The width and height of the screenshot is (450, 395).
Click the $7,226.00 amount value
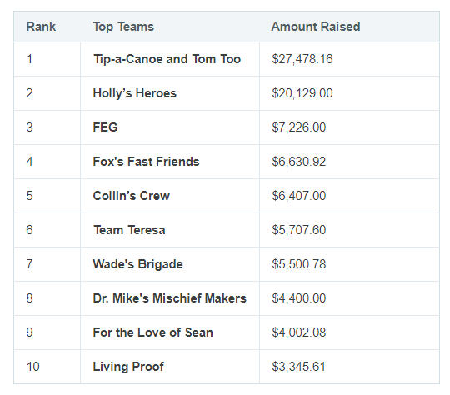[299, 127]
